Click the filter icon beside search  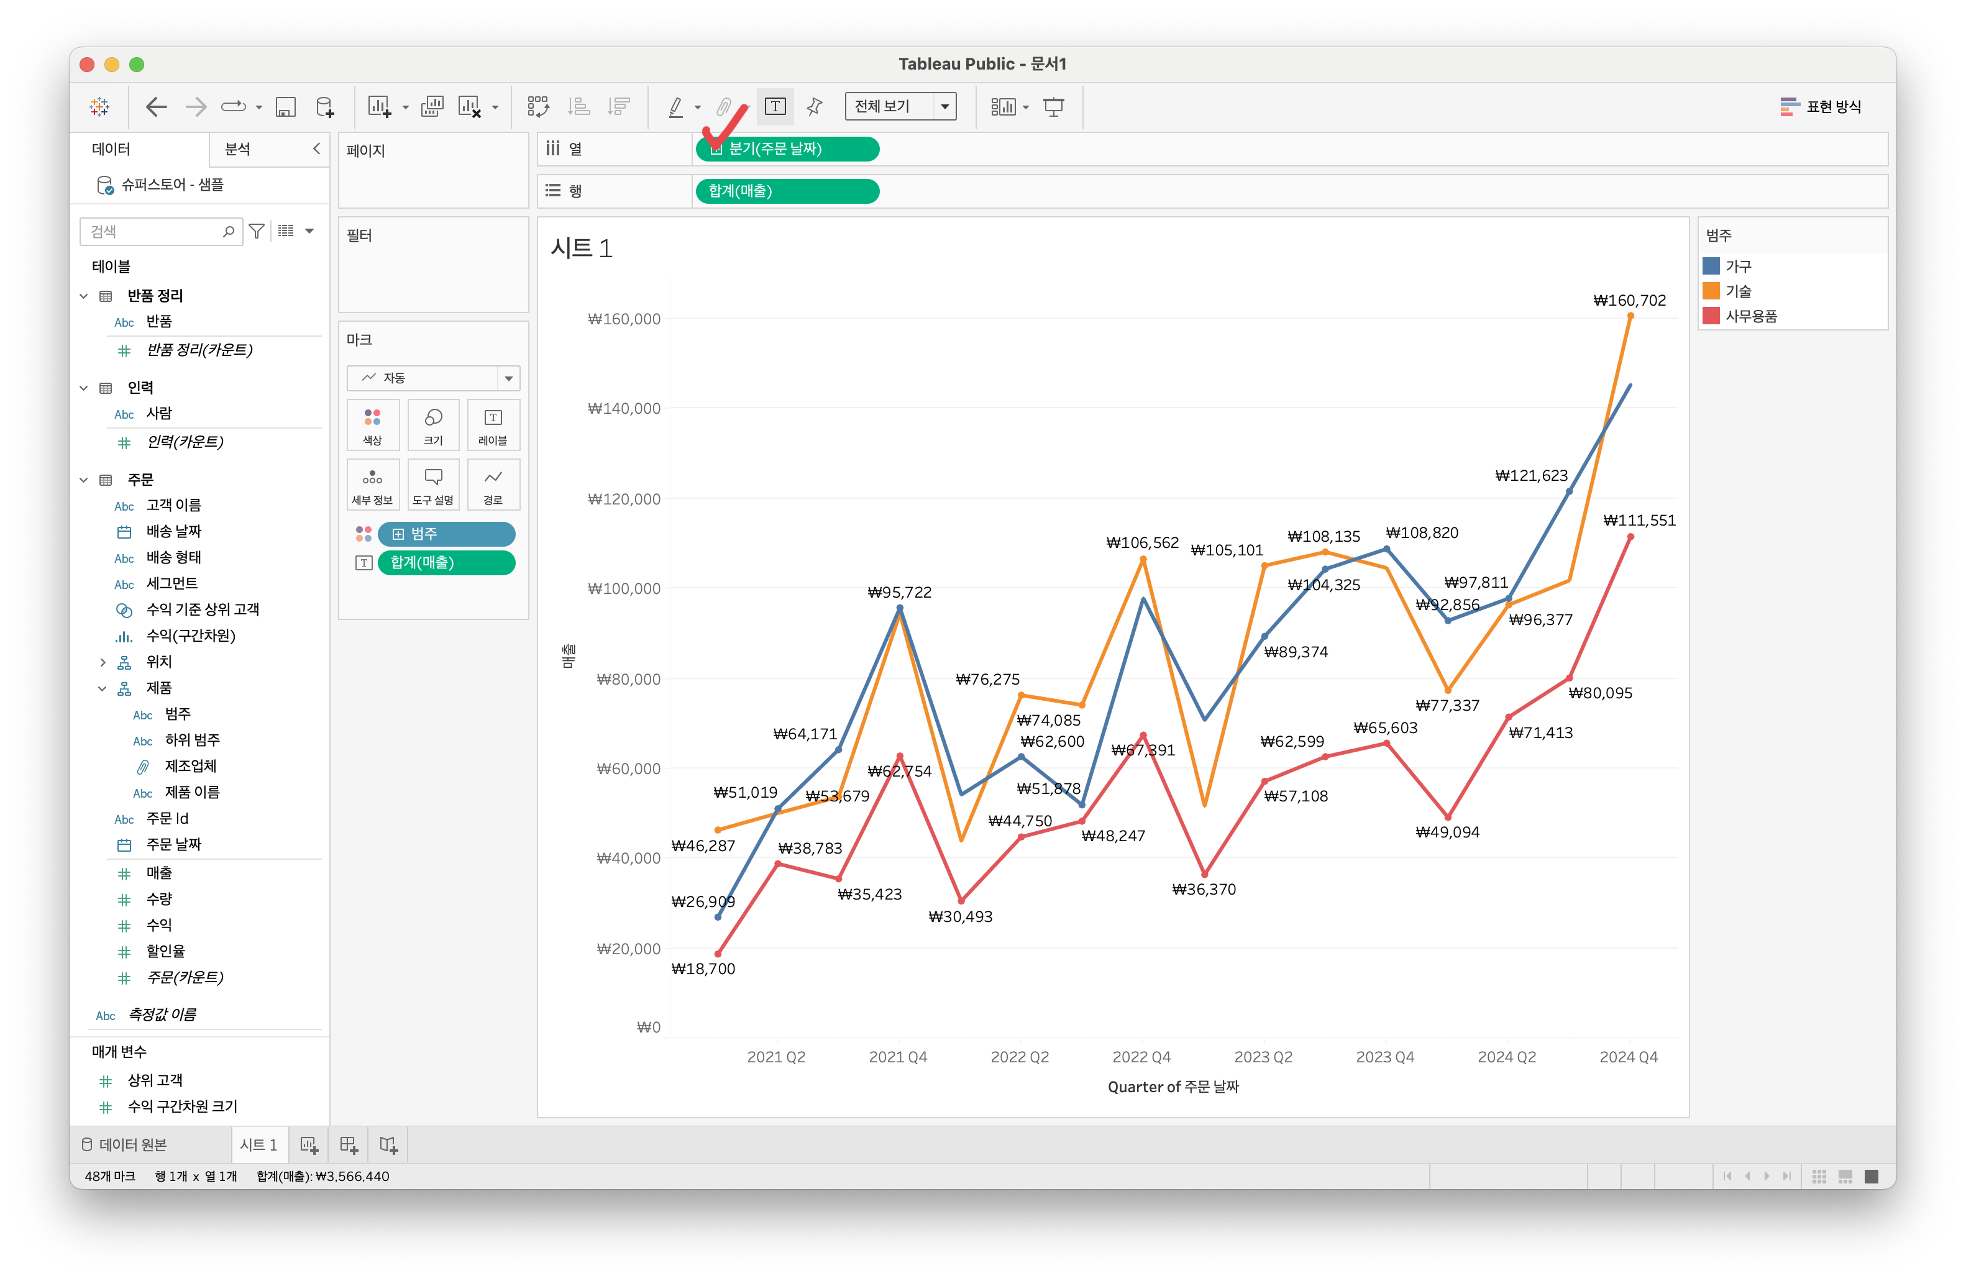257,231
